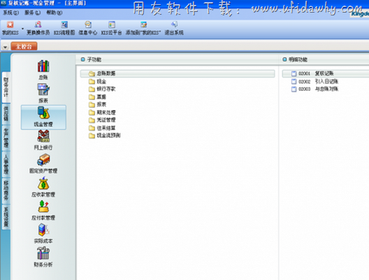Select the 报表 folder in 子功能 list

tap(98, 104)
